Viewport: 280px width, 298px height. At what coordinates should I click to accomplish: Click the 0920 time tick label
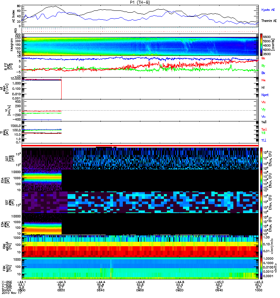(x=180, y=290)
